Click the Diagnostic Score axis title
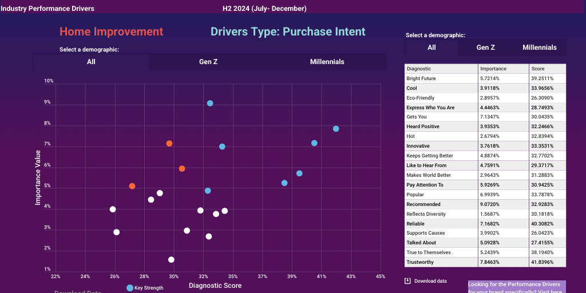Image resolution: width=586 pixels, height=293 pixels. pyautogui.click(x=215, y=286)
